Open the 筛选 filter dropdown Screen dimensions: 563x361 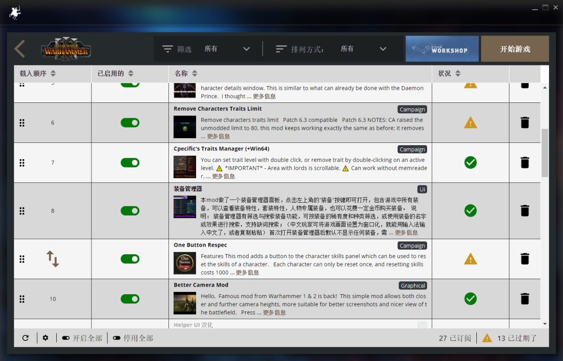(227, 49)
